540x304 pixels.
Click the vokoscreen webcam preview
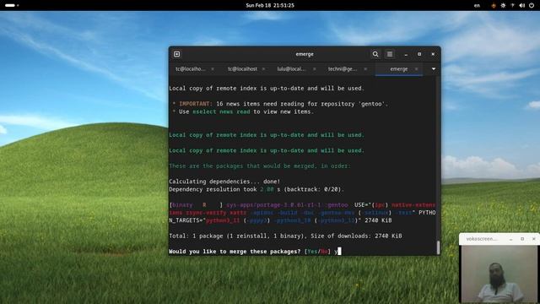pyautogui.click(x=499, y=274)
